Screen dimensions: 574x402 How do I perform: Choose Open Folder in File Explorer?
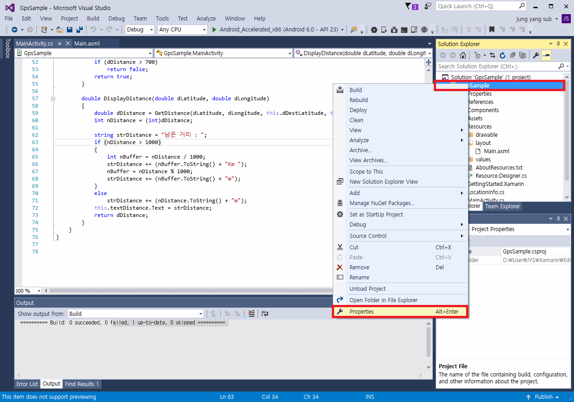[x=400, y=300]
